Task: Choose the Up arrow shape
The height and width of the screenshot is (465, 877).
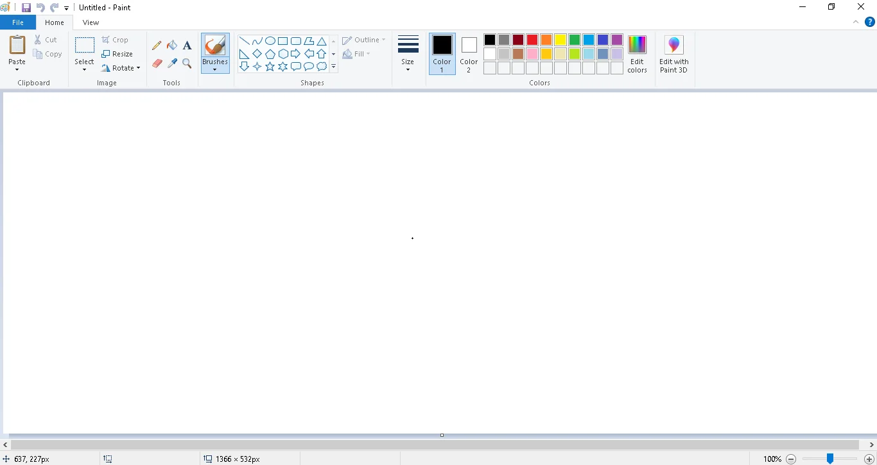Action: coord(322,54)
